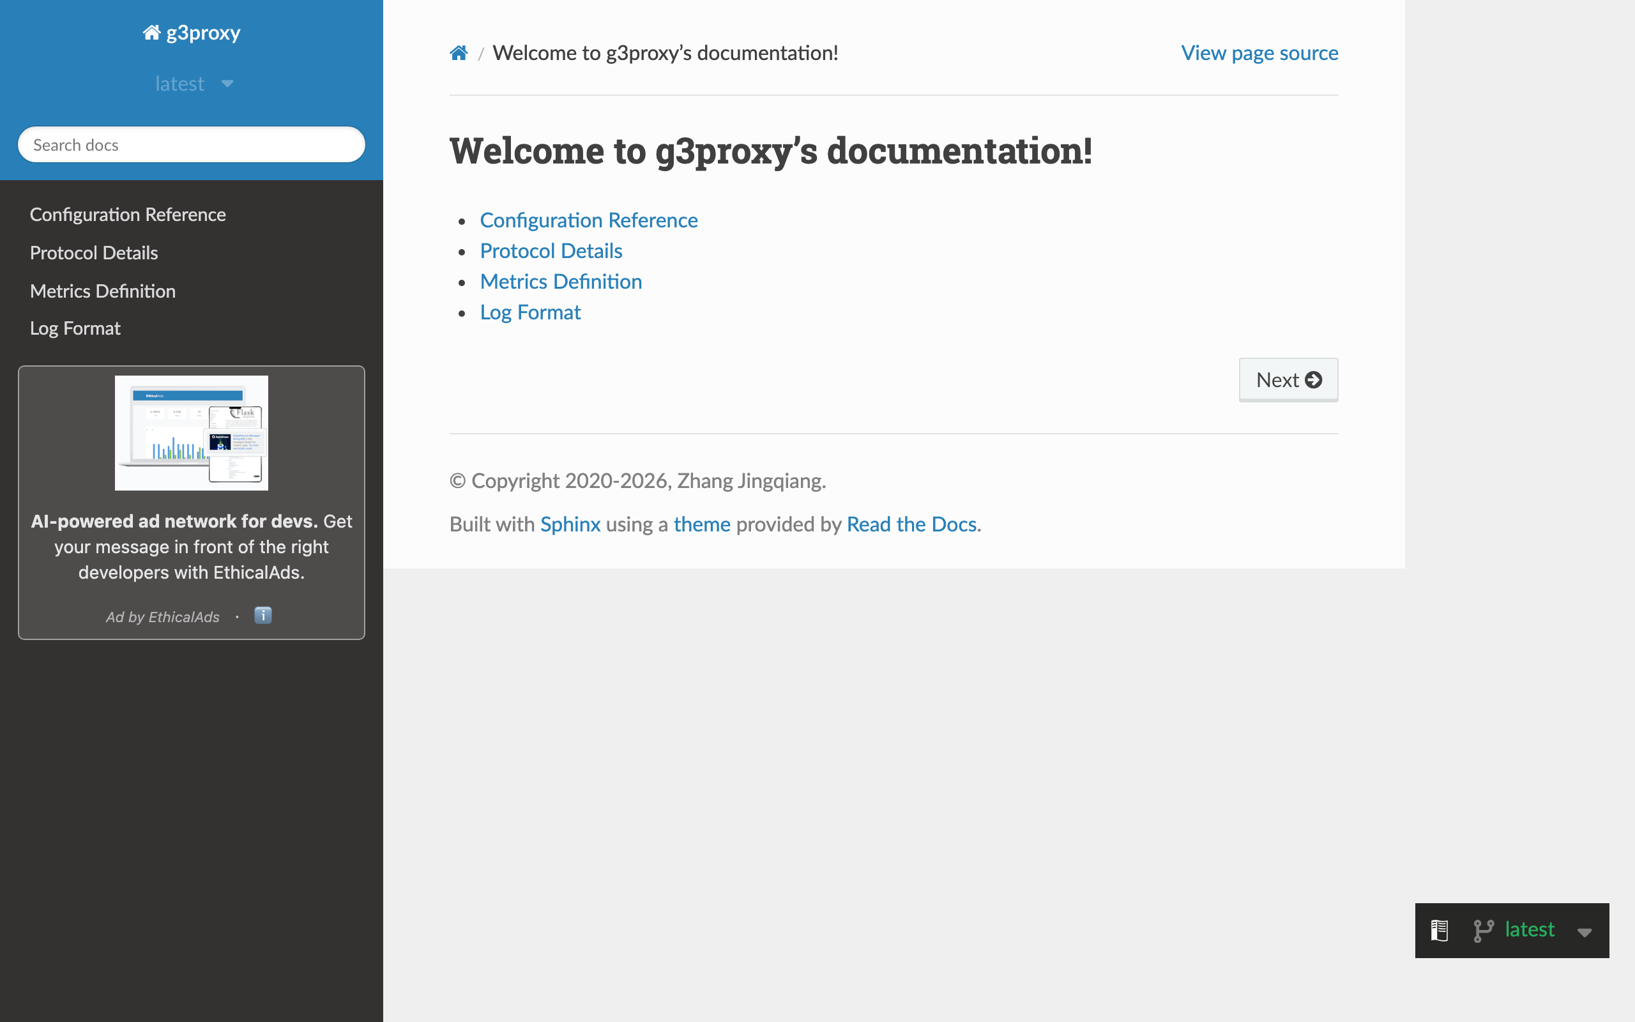
Task: Open Log Format from the sidebar navigation
Action: click(x=75, y=328)
